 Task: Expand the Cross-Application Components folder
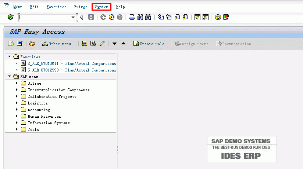[17, 89]
